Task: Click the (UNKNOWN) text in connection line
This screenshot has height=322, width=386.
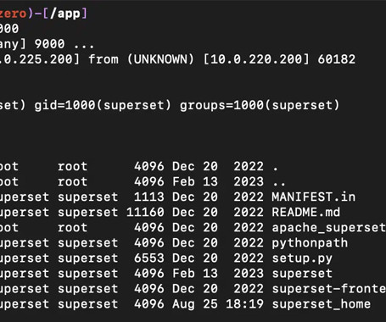Action: [160, 59]
